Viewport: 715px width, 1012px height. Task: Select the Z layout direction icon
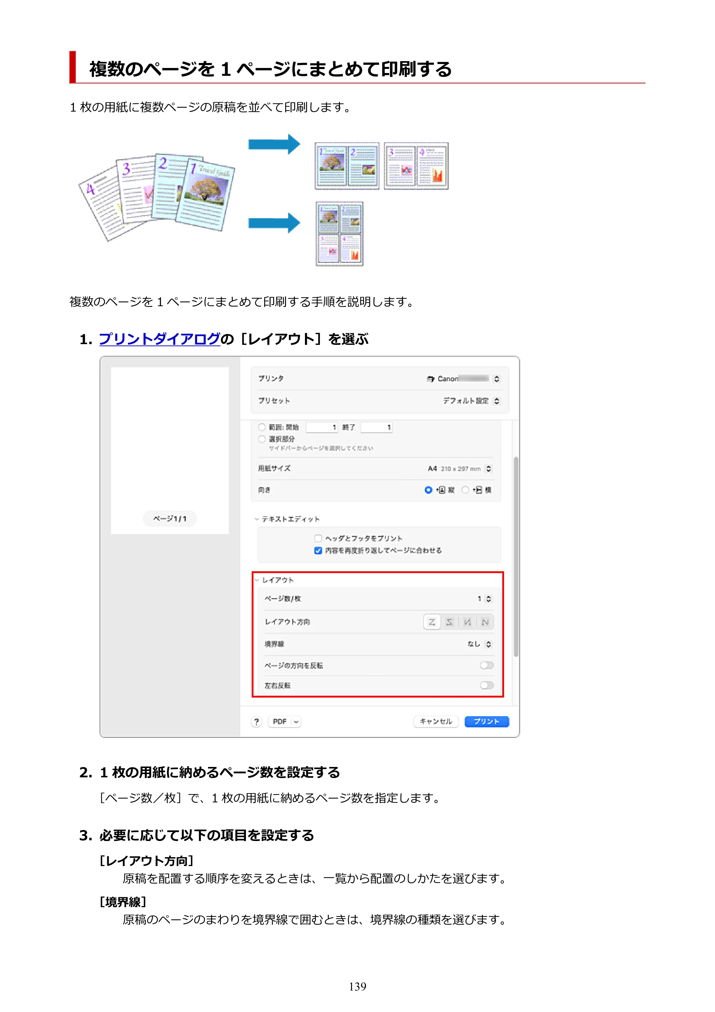431,622
